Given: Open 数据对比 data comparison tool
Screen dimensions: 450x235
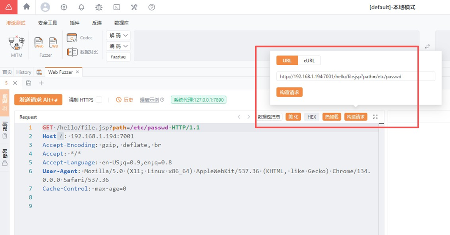Looking at the screenshot, I should point(82,52).
